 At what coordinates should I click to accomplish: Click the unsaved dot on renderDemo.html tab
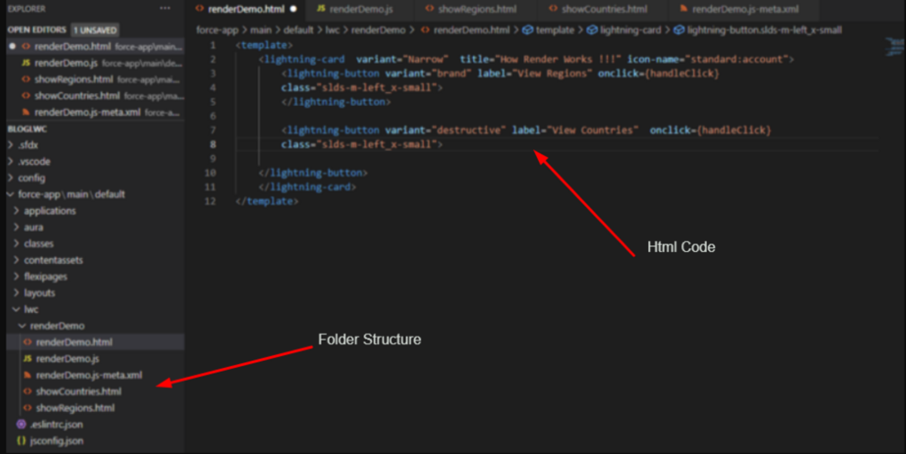tap(294, 9)
